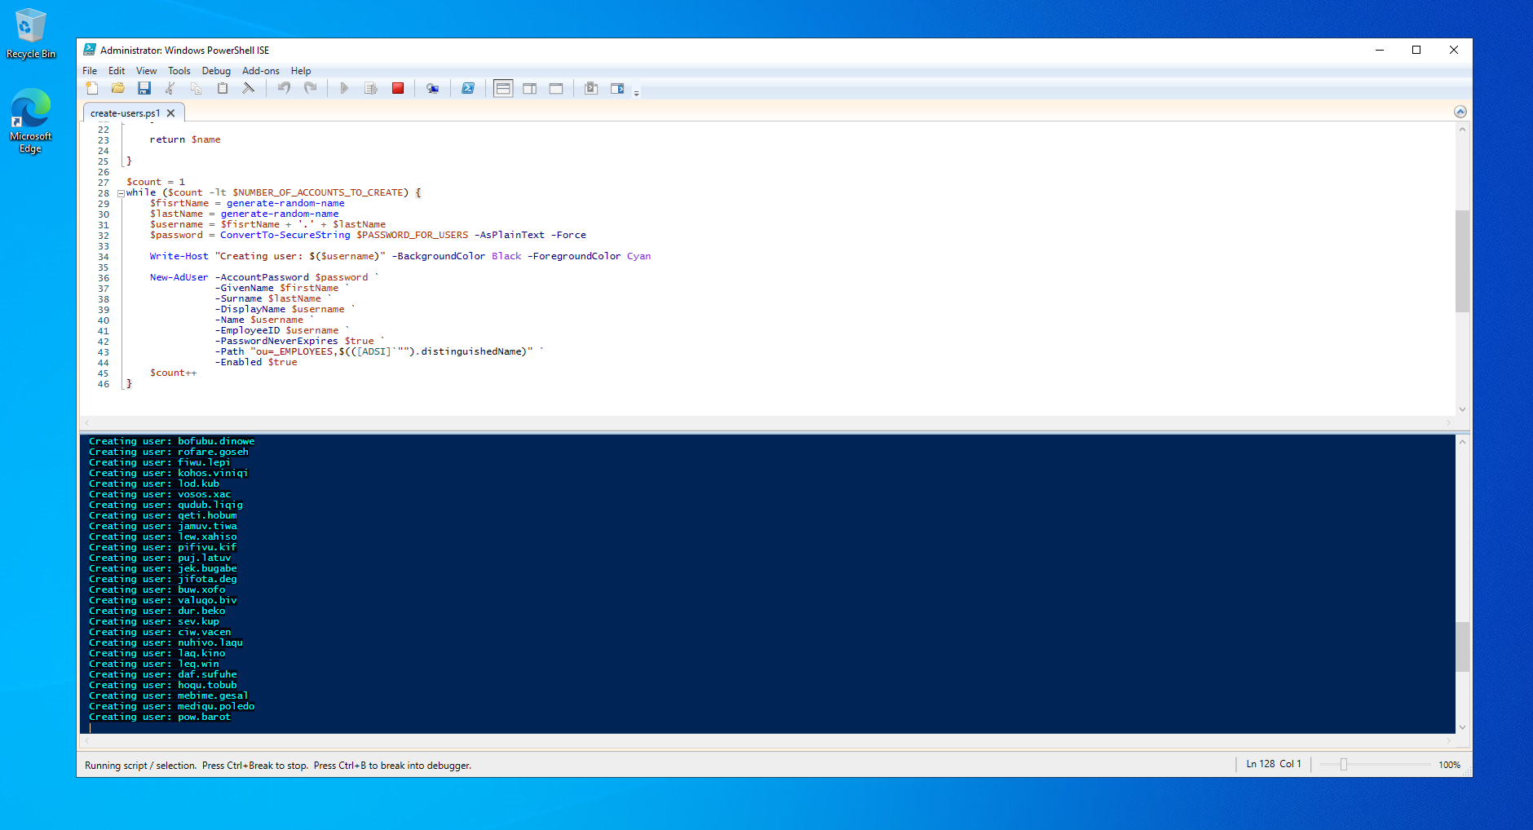Click console pane scroll-up arrow
The image size is (1533, 830).
coord(1462,442)
